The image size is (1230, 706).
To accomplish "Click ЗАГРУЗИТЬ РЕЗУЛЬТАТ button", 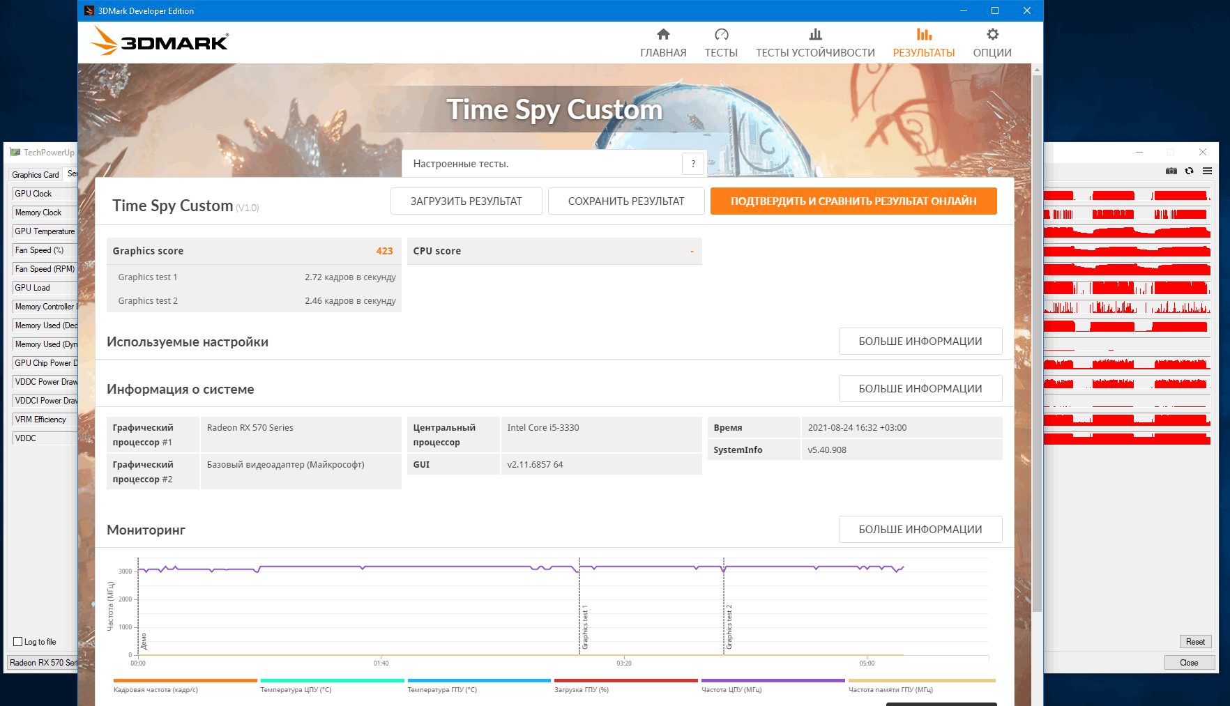I will coord(466,201).
